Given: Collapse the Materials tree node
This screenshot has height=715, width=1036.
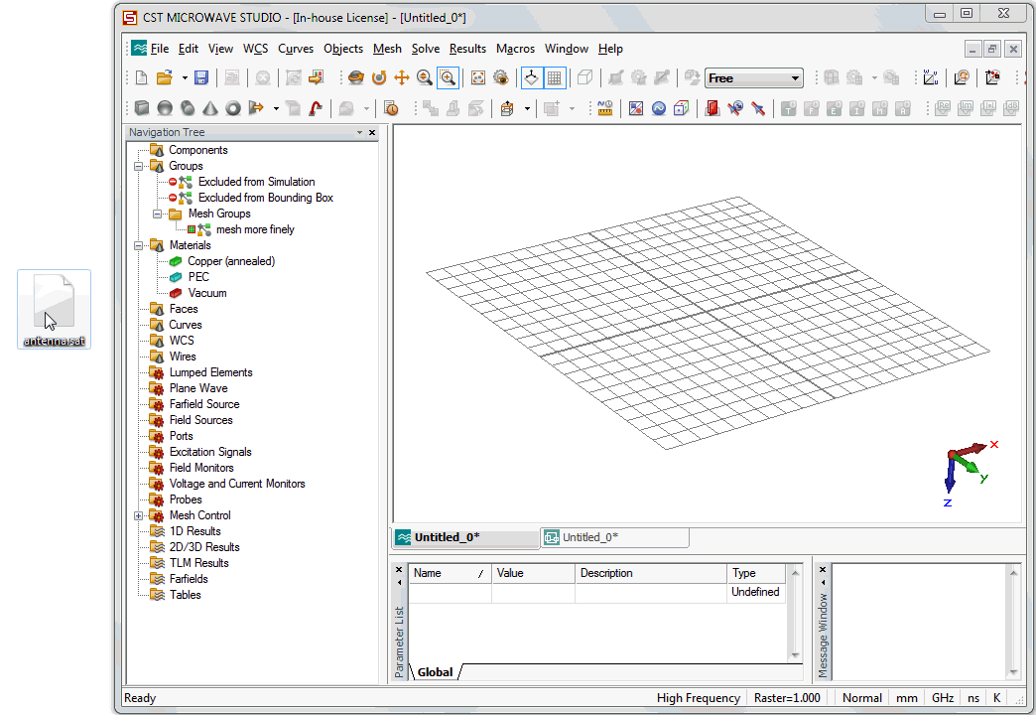Looking at the screenshot, I should [139, 245].
